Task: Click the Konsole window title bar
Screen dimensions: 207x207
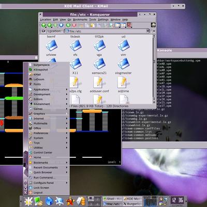Action: point(182,50)
